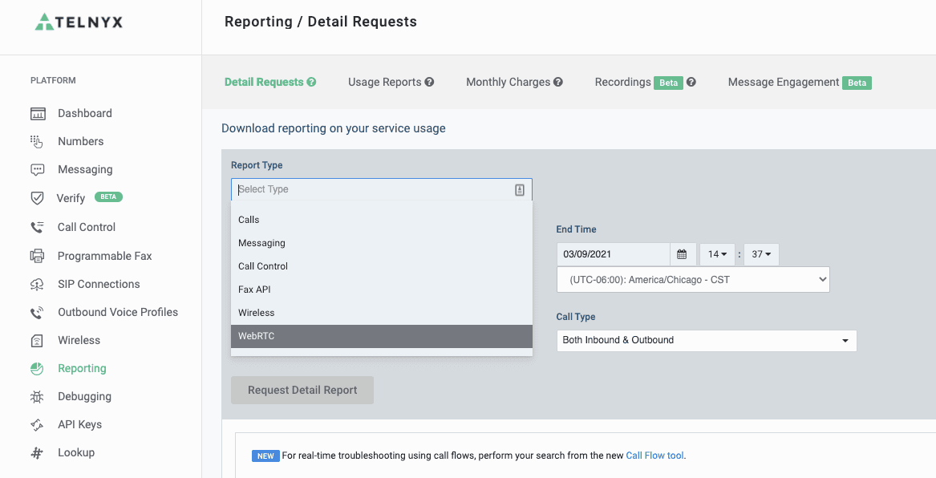The width and height of the screenshot is (936, 478).
Task: Open the Call Type dropdown
Action: click(707, 340)
